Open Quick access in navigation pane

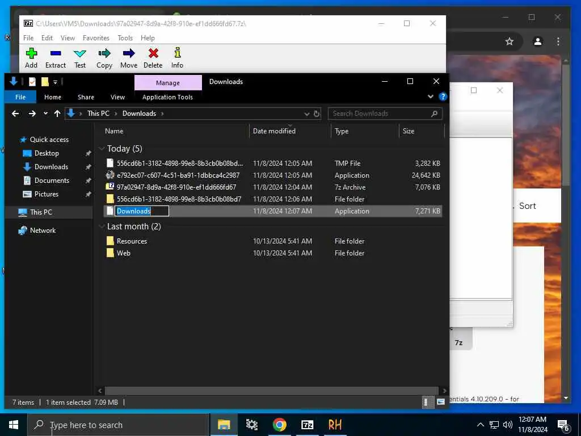49,140
